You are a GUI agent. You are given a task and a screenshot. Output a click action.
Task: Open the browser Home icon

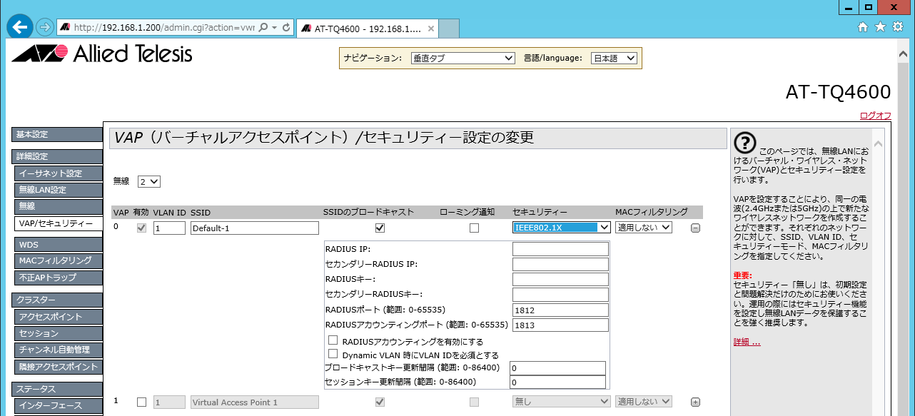[863, 27]
